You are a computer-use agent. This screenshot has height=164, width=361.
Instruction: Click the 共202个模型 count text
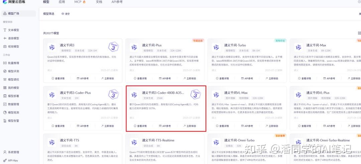point(51,33)
